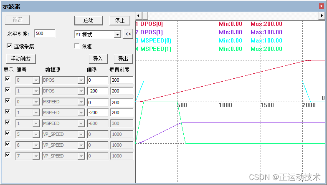The width and height of the screenshot is (327, 185).
Task: Click the 500 axis tick label
Action: coord(182,105)
